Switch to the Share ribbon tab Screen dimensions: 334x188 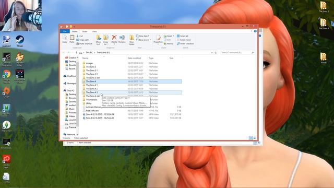tap(85, 31)
